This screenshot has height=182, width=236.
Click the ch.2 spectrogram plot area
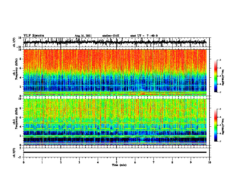[115, 122]
